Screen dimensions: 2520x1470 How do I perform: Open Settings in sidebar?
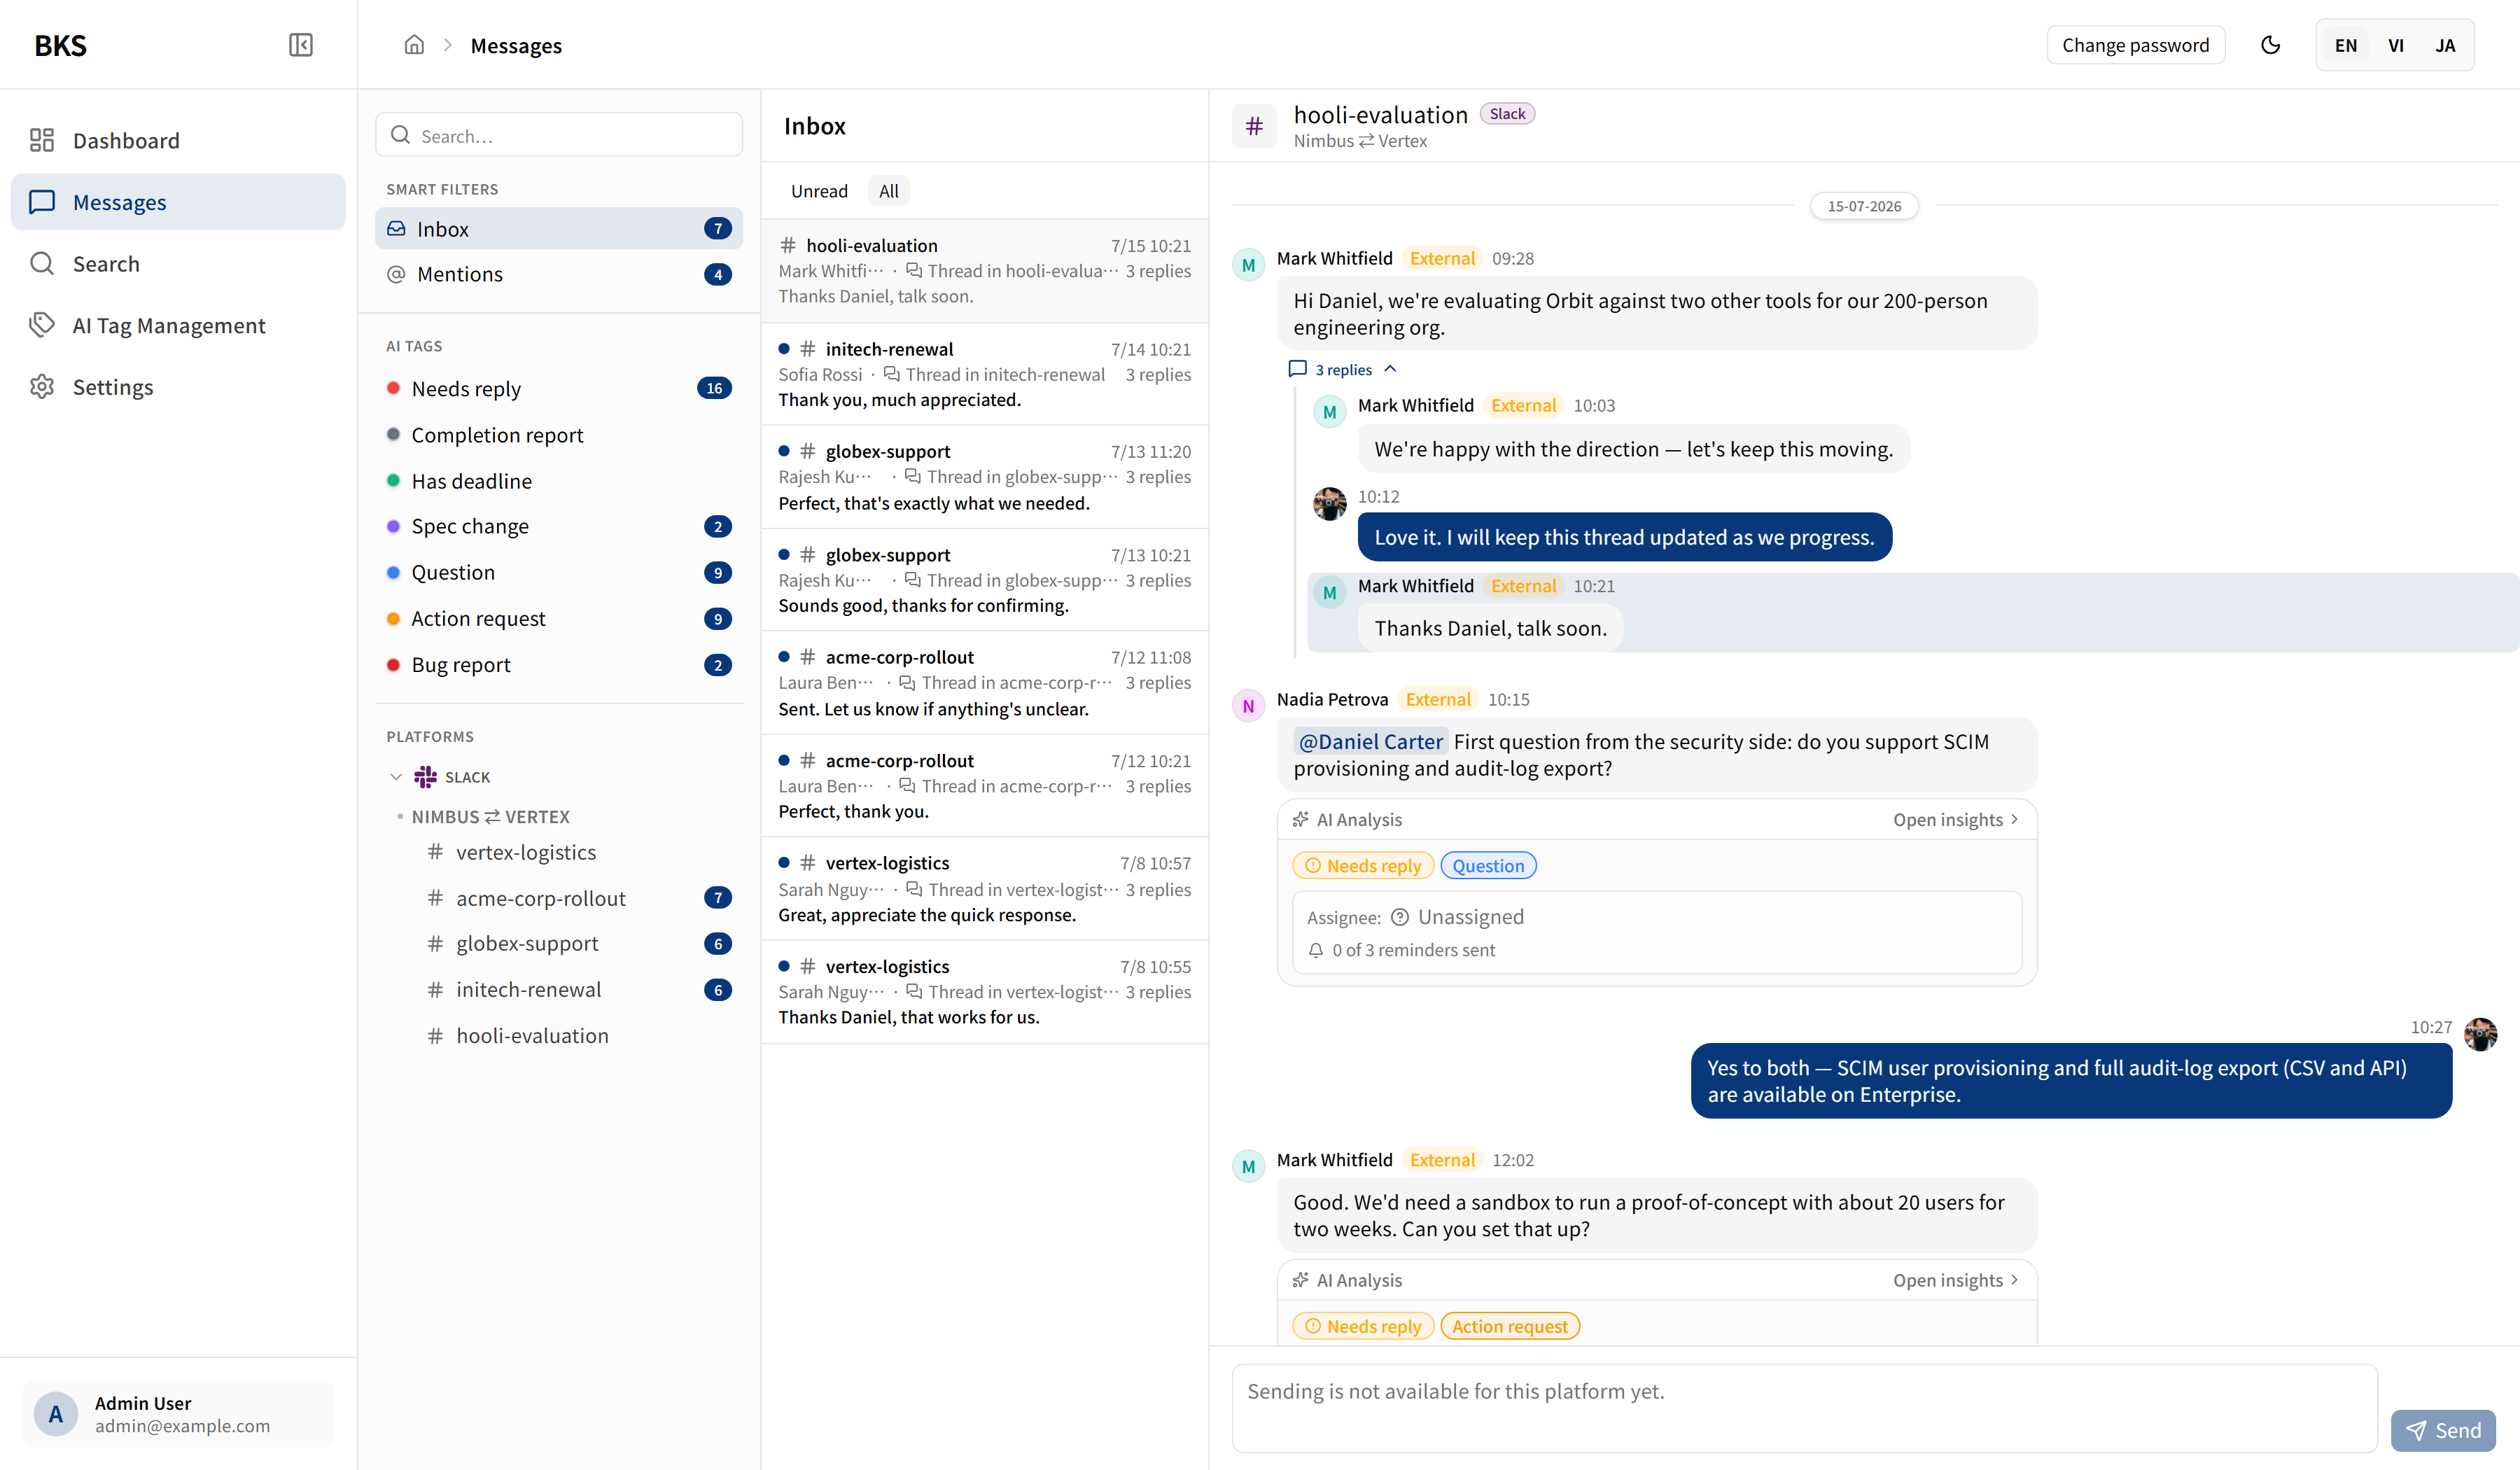pos(178,387)
